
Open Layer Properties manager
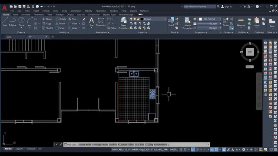tap(123, 23)
